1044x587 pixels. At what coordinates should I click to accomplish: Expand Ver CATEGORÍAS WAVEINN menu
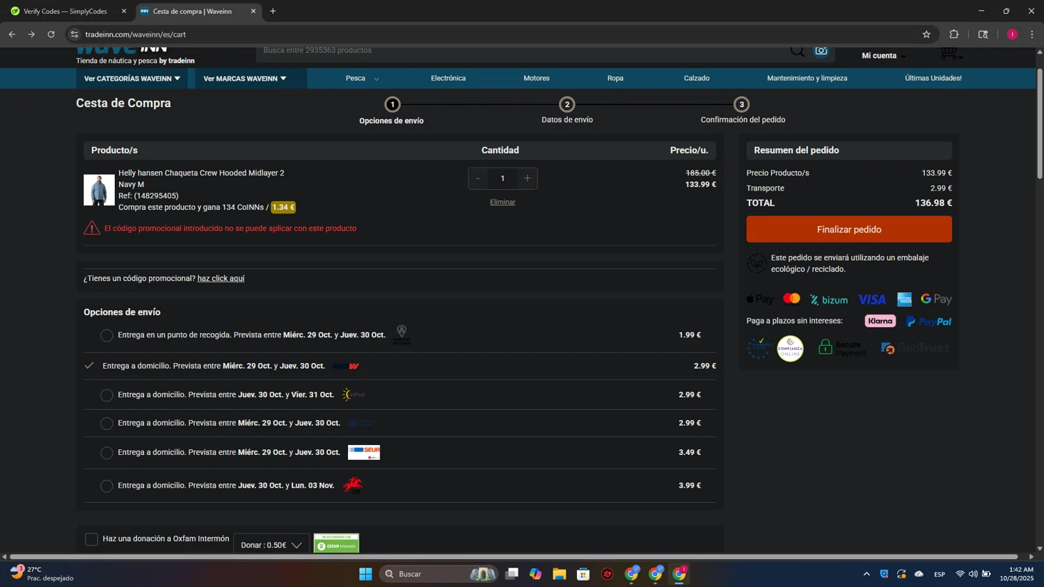pos(132,79)
